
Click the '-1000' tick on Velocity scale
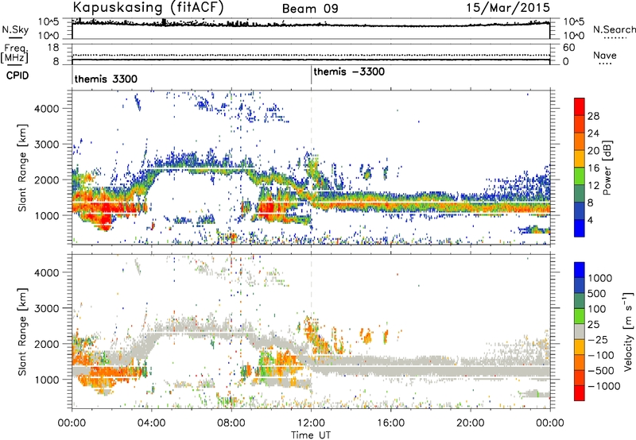click(604, 386)
